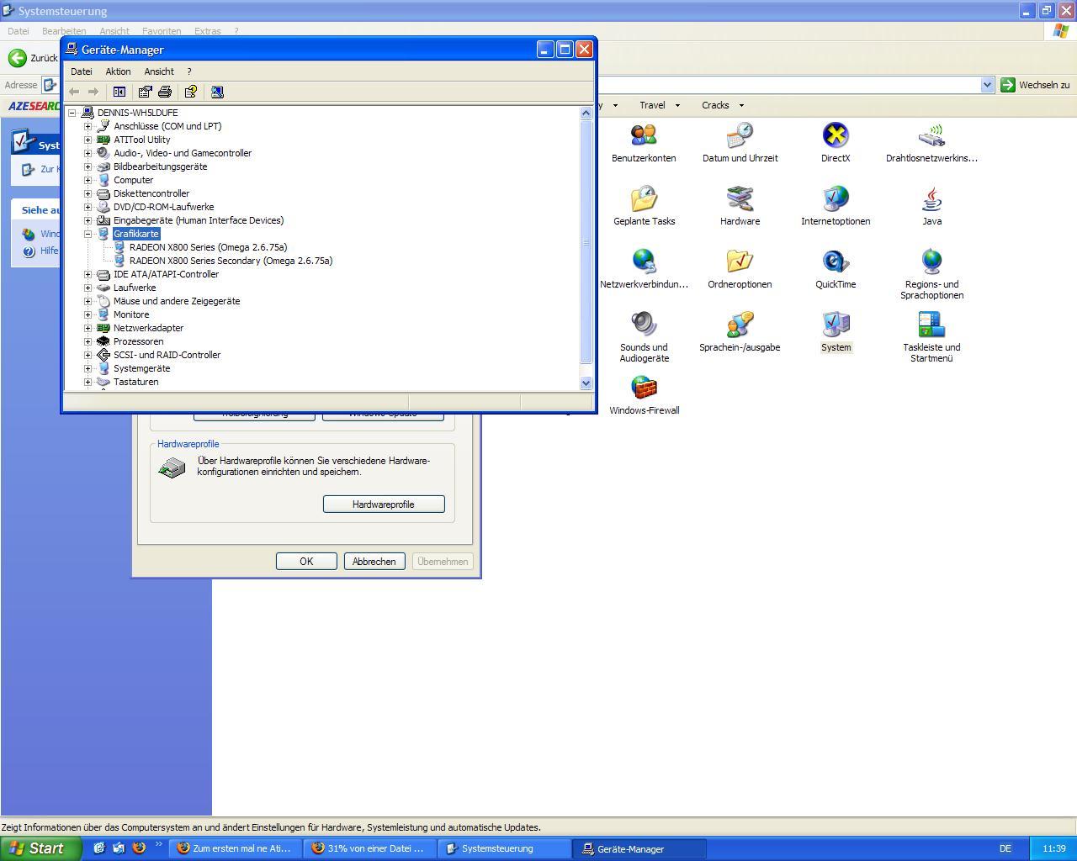This screenshot has width=1077, height=861.
Task: Click OK in the system properties dialog
Action: click(306, 562)
